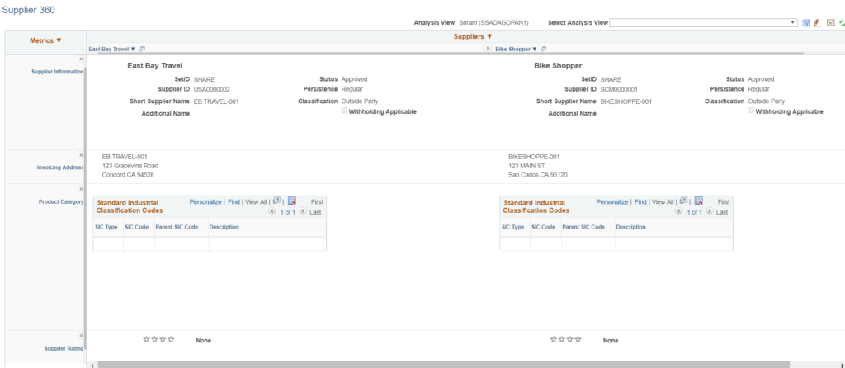This screenshot has height=368, width=845.
Task: Open the Supplier Rating metric link
Action: tap(64, 348)
